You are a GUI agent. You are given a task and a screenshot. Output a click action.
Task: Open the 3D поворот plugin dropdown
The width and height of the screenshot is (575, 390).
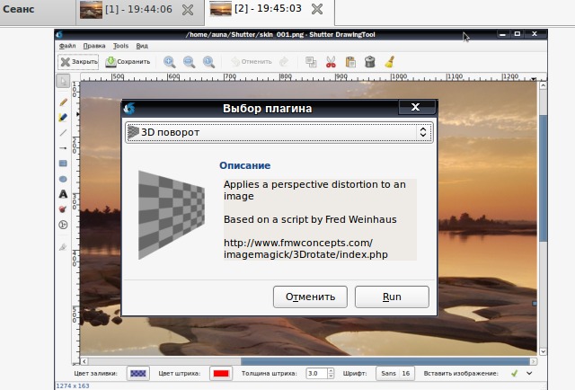[x=279, y=132]
